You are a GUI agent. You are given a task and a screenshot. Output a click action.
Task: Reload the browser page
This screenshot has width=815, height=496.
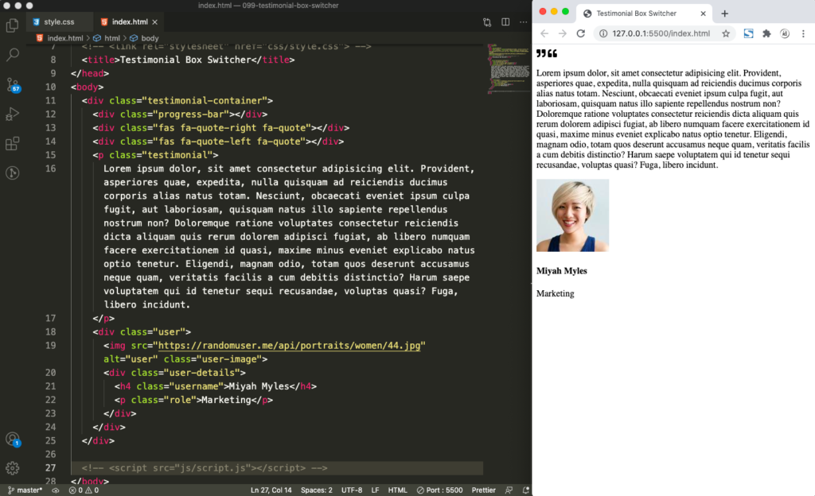tap(580, 33)
